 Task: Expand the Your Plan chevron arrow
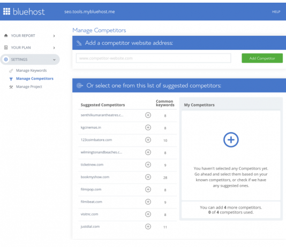[54, 48]
